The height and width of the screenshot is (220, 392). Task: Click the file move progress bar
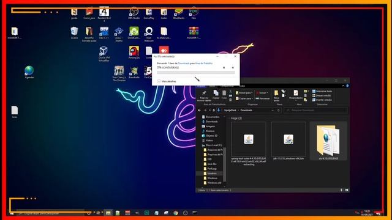point(196,73)
